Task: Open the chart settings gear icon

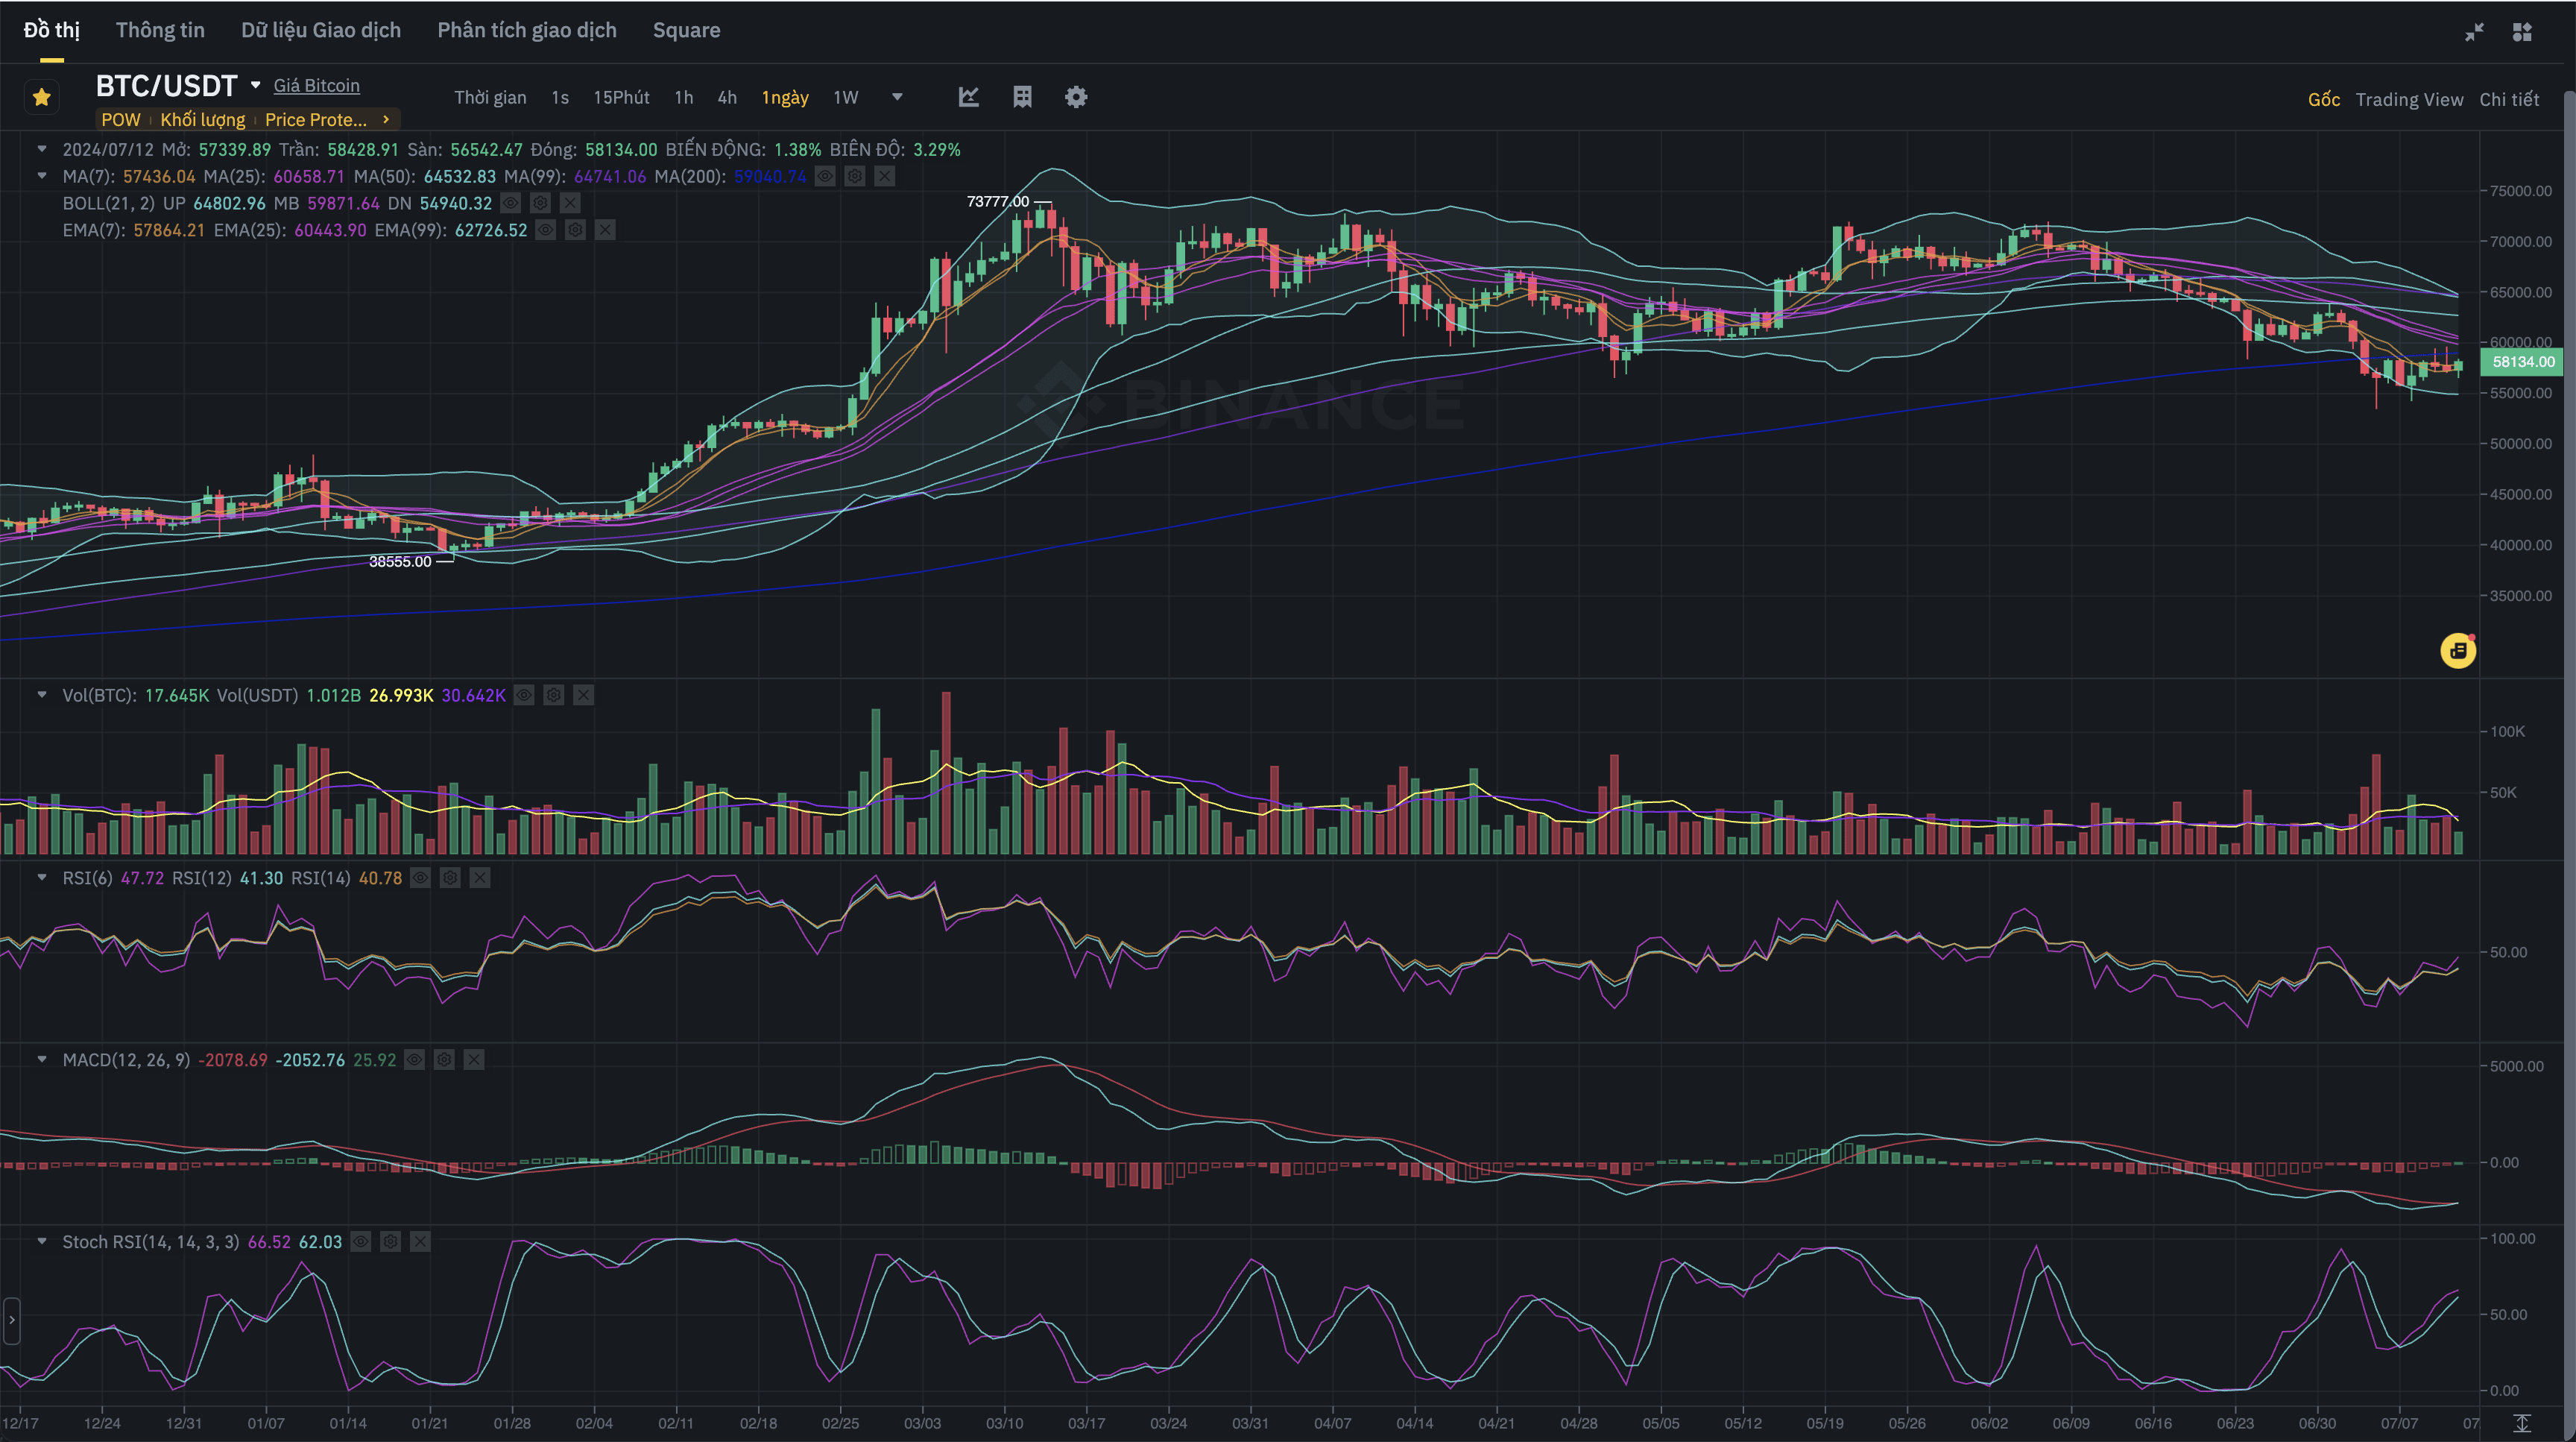Action: [1075, 97]
